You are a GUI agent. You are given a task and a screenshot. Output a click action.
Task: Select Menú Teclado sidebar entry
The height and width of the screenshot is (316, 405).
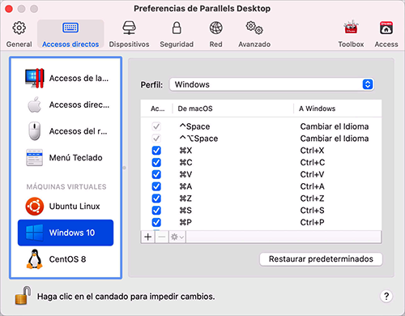point(66,157)
